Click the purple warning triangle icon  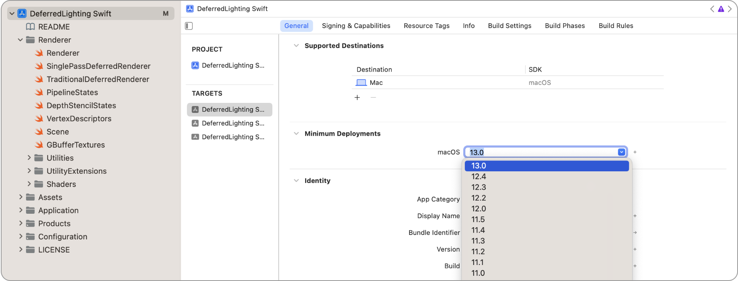(721, 9)
